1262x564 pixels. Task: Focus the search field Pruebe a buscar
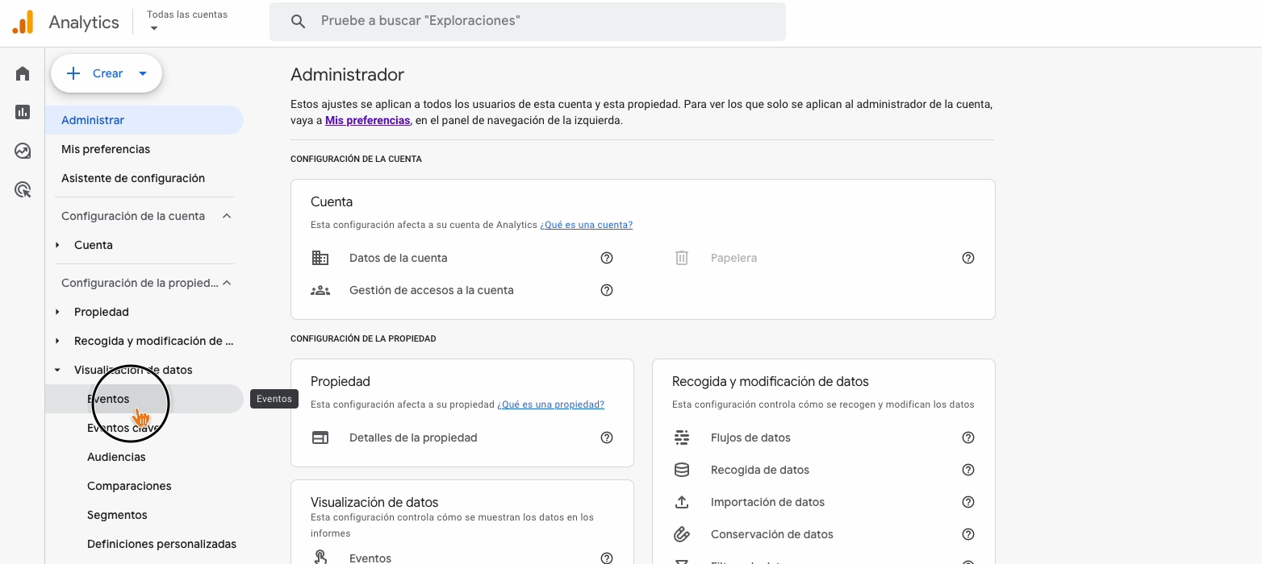pos(528,22)
